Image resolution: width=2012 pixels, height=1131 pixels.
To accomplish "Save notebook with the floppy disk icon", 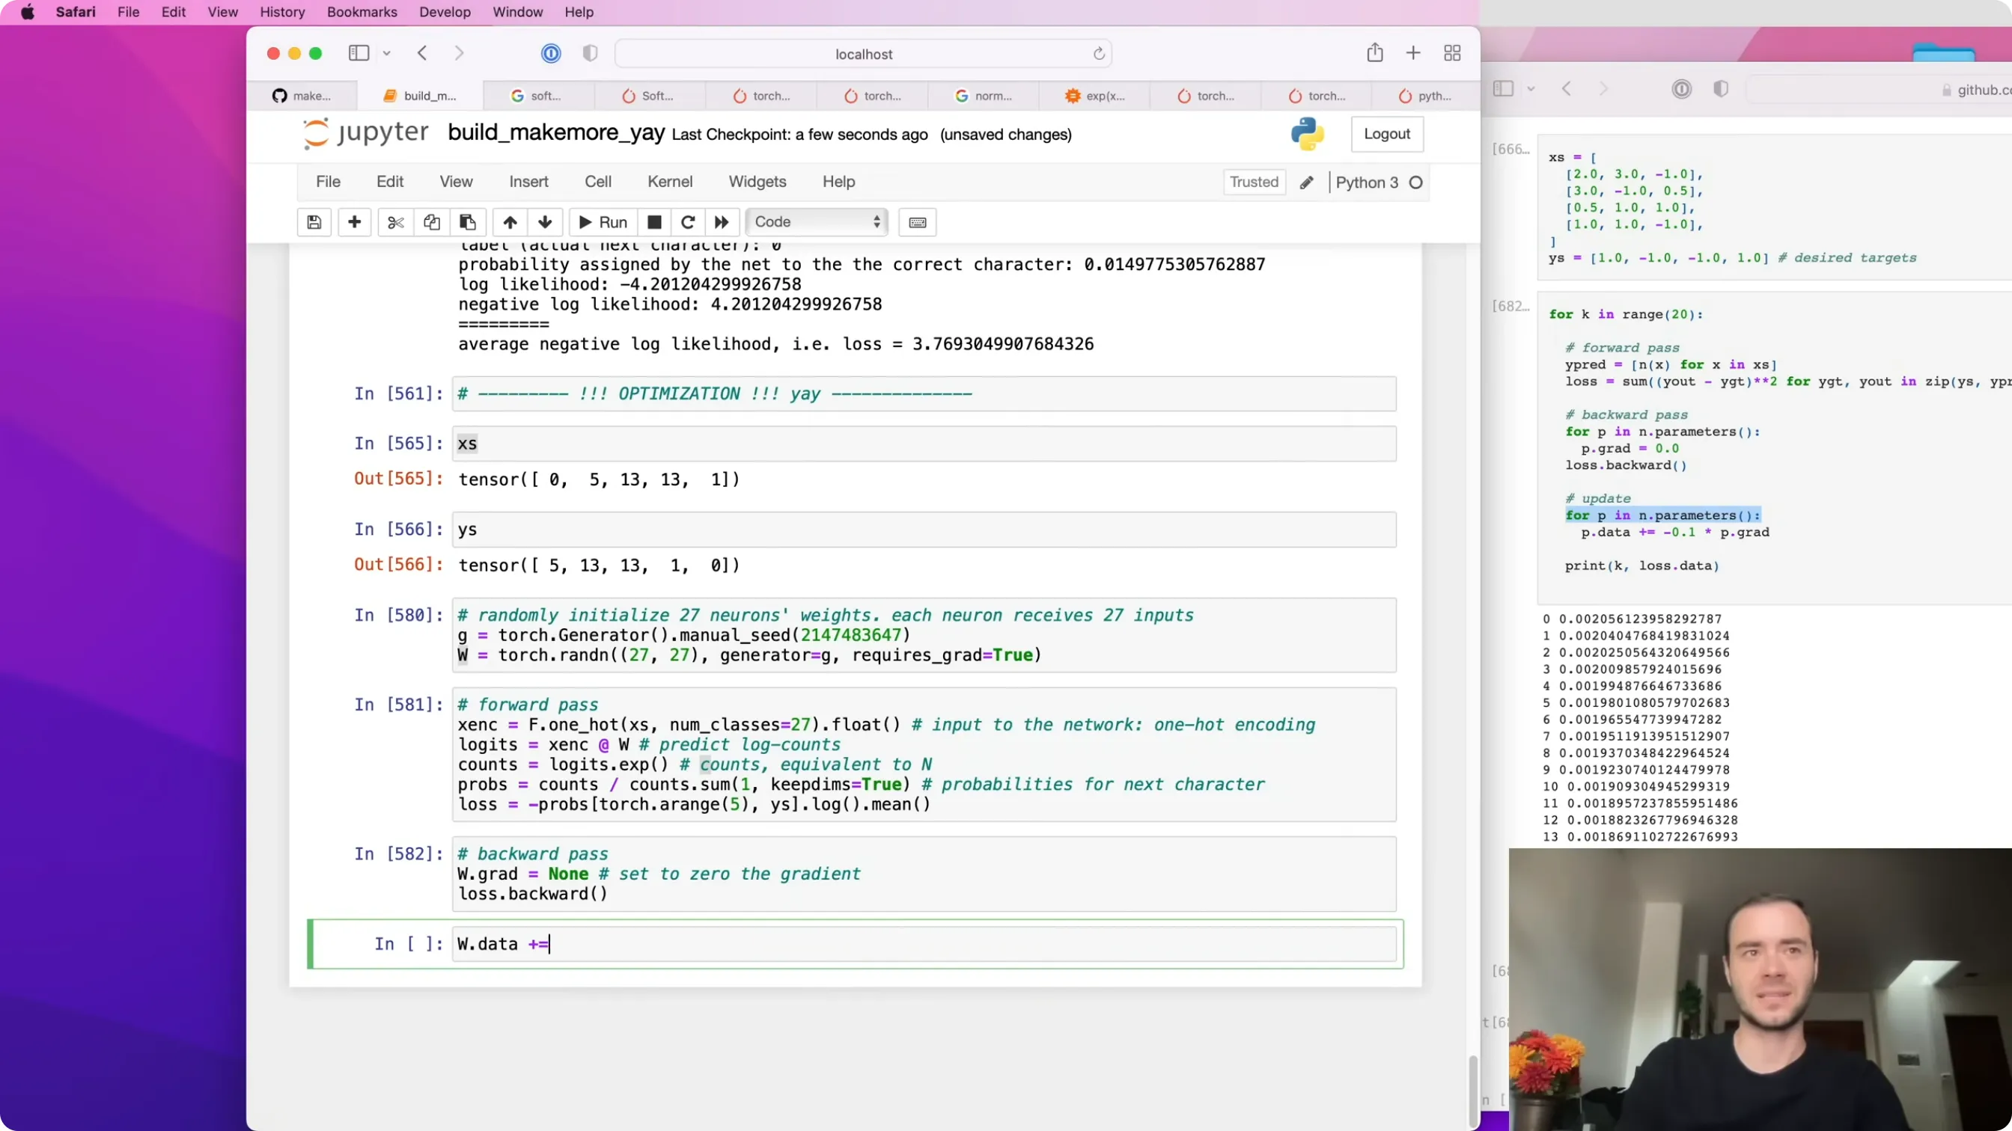I will click(314, 222).
